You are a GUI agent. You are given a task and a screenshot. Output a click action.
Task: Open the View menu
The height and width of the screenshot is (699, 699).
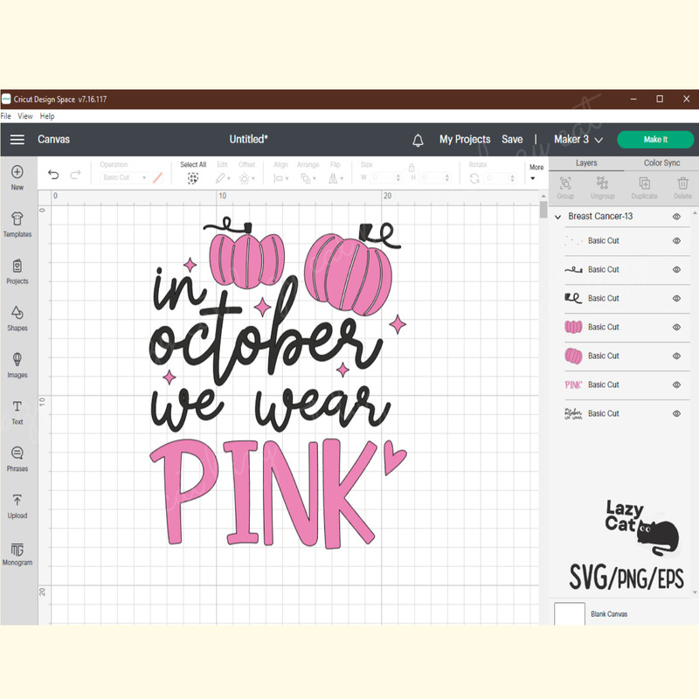pyautogui.click(x=25, y=115)
